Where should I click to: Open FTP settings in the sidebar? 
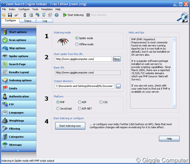tap(19, 104)
